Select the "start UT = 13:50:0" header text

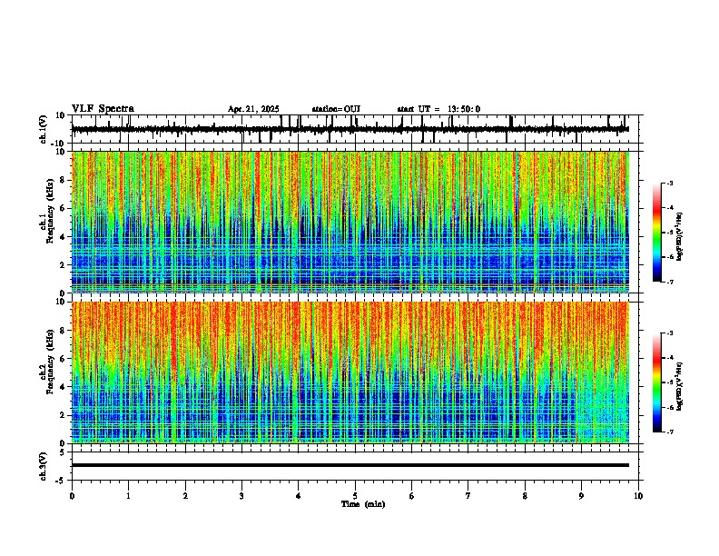tap(438, 109)
